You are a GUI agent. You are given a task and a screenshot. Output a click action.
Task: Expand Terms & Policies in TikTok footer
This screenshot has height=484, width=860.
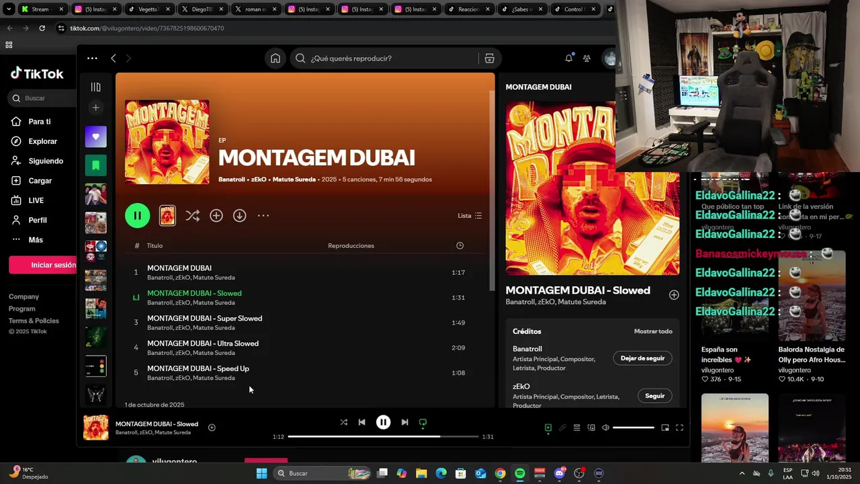[x=34, y=321]
